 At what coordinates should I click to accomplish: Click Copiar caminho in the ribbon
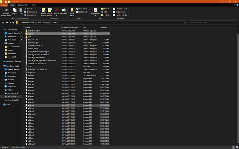coord(31,12)
